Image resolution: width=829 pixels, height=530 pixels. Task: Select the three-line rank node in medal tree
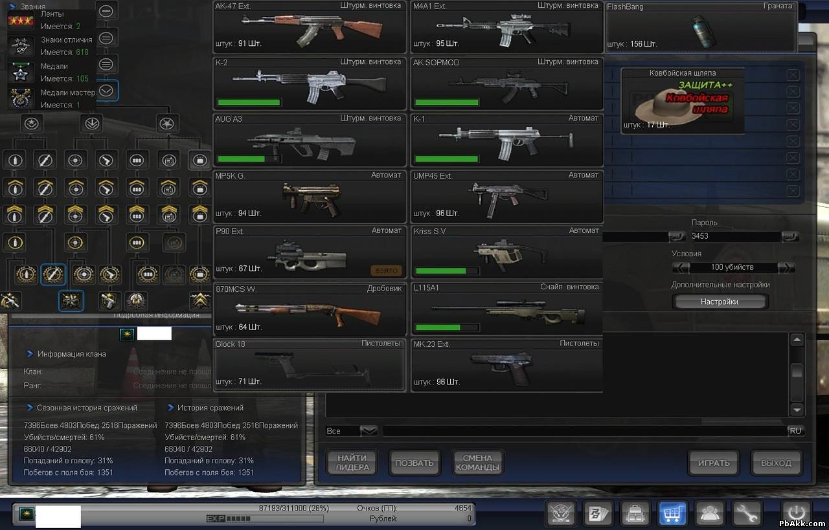(106, 65)
